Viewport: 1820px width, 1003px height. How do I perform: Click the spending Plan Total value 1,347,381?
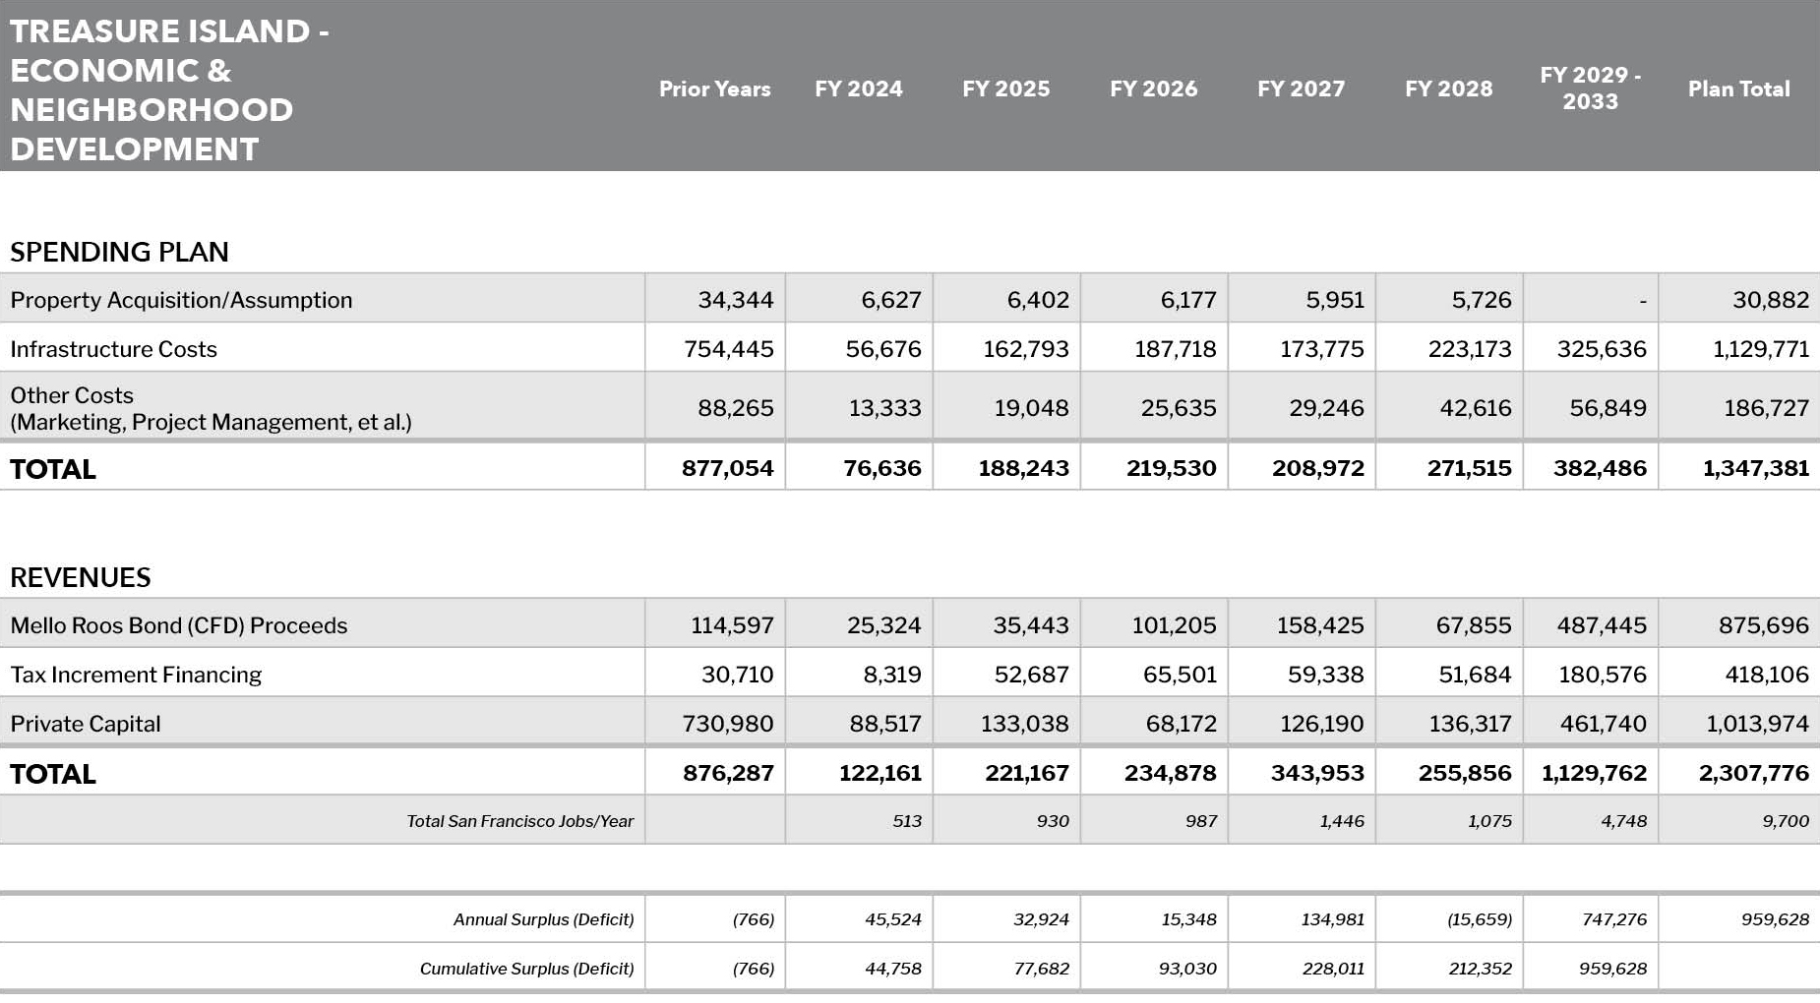(1755, 468)
